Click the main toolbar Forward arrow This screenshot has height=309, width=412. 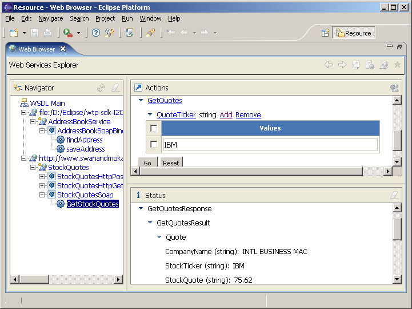point(205,33)
